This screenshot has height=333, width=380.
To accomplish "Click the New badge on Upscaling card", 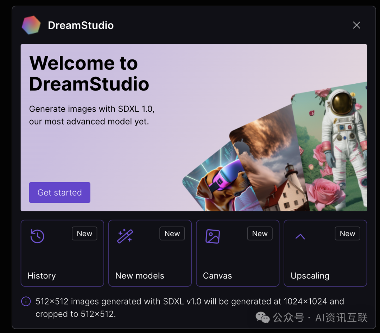I will pos(348,233).
